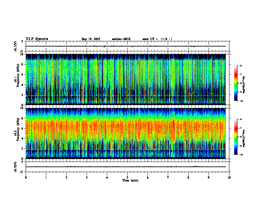This screenshot has width=258, height=199.
Task: Click the ch.1 spectrogram panel
Action: (x=126, y=79)
